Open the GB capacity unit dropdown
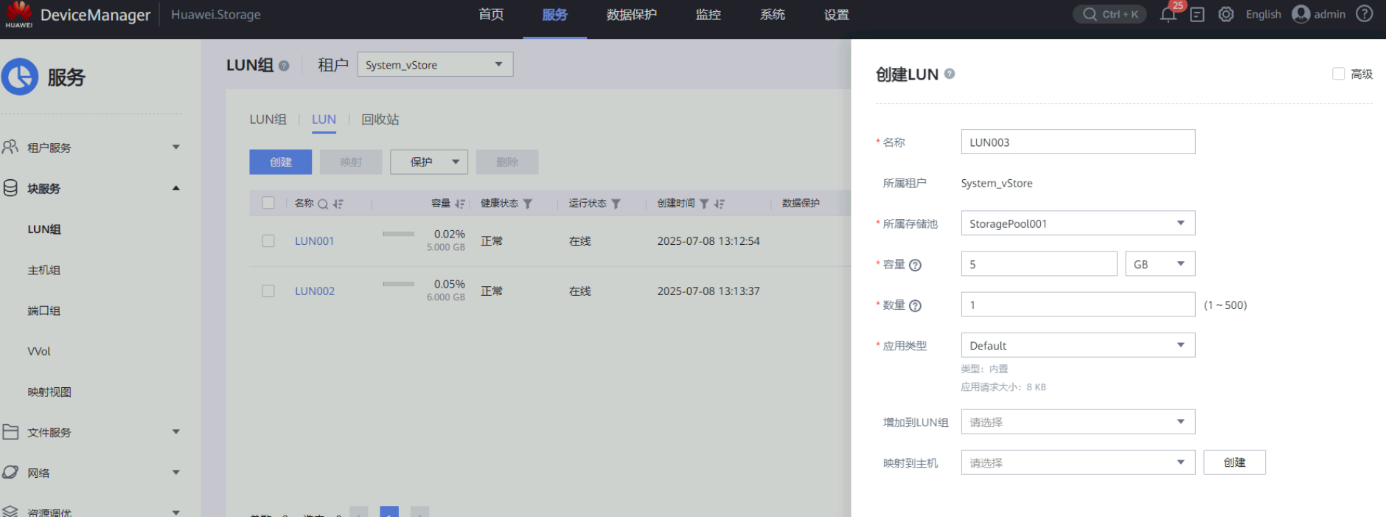 coord(1159,264)
